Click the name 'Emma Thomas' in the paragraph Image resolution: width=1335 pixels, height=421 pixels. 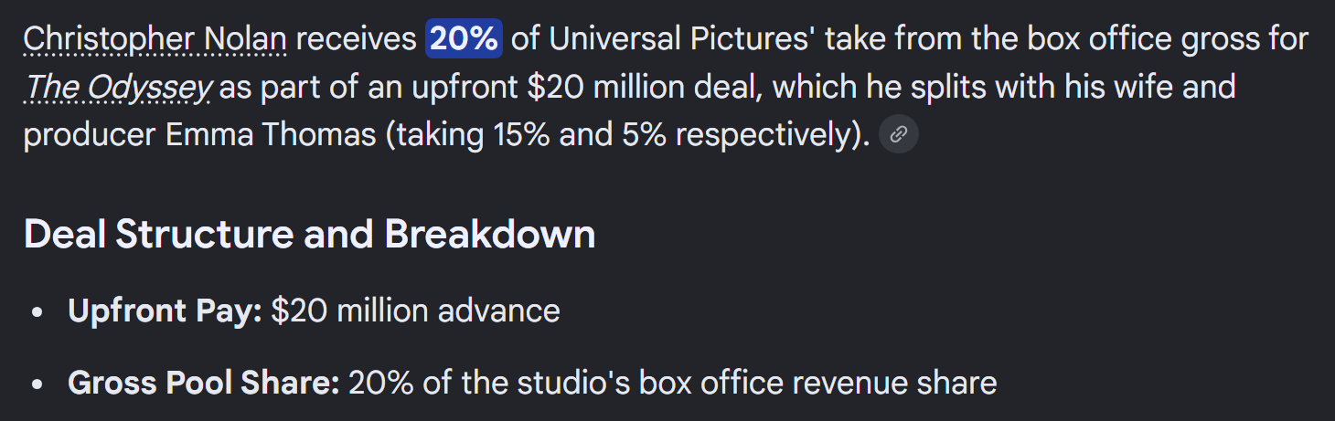270,135
